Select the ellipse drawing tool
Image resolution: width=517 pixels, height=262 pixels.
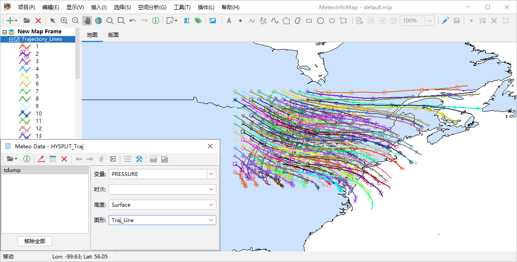click(332, 21)
